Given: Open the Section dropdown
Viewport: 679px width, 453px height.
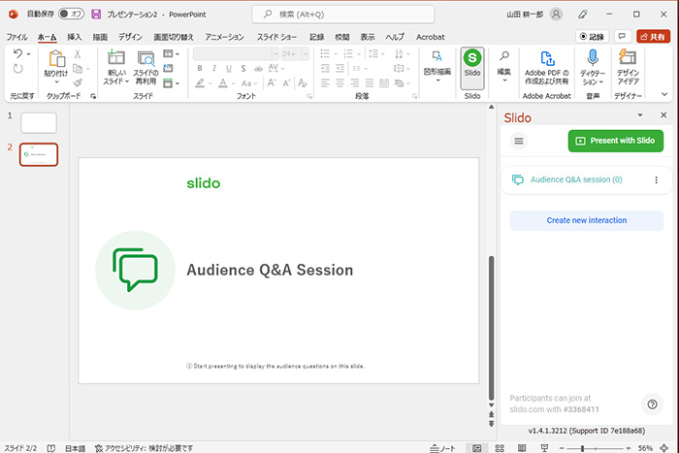Looking at the screenshot, I should coord(172,82).
